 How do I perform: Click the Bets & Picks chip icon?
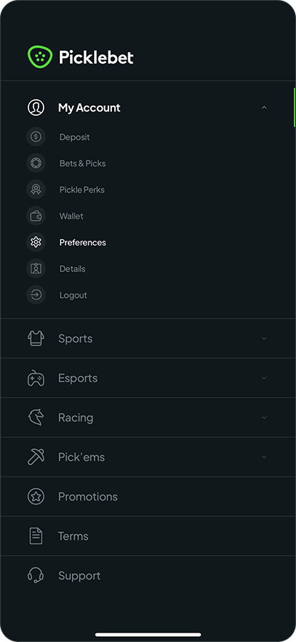[x=36, y=164]
